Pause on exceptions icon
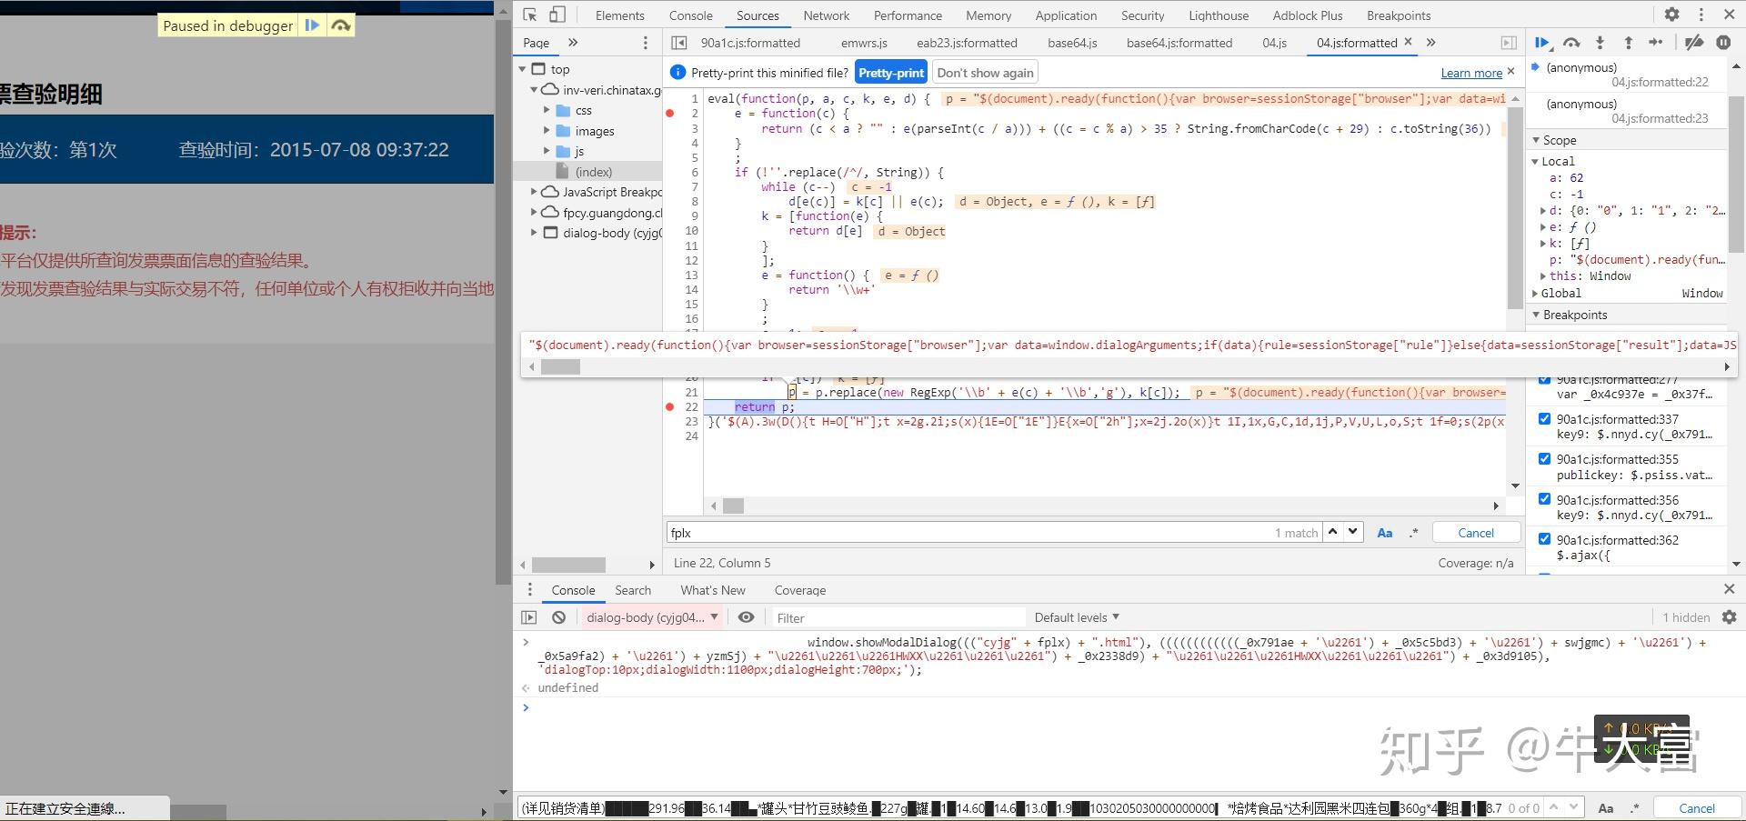1746x821 pixels. [x=1722, y=43]
